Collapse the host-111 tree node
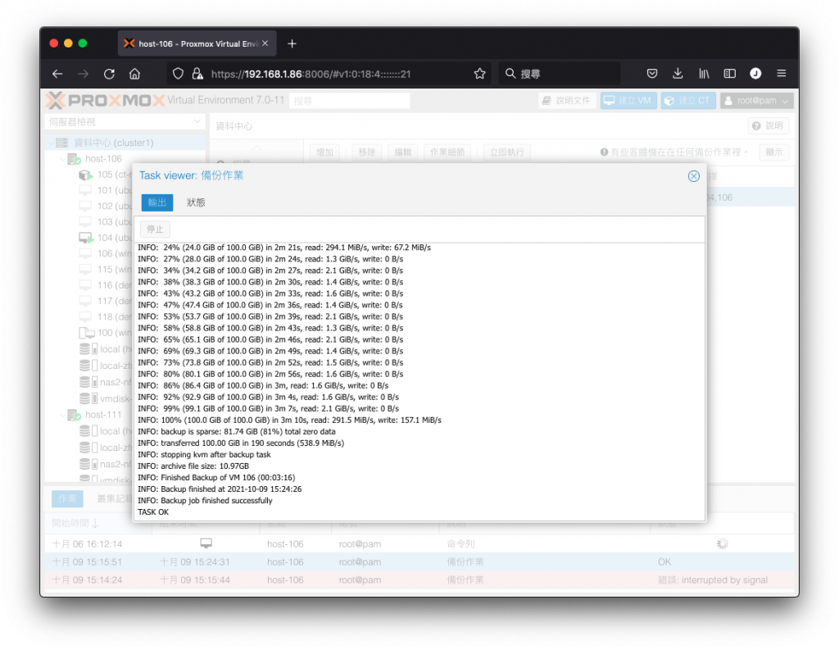 click(x=62, y=415)
